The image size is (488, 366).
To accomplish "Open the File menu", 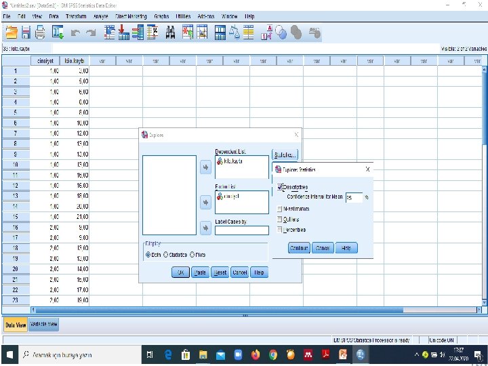I will click(x=7, y=16).
